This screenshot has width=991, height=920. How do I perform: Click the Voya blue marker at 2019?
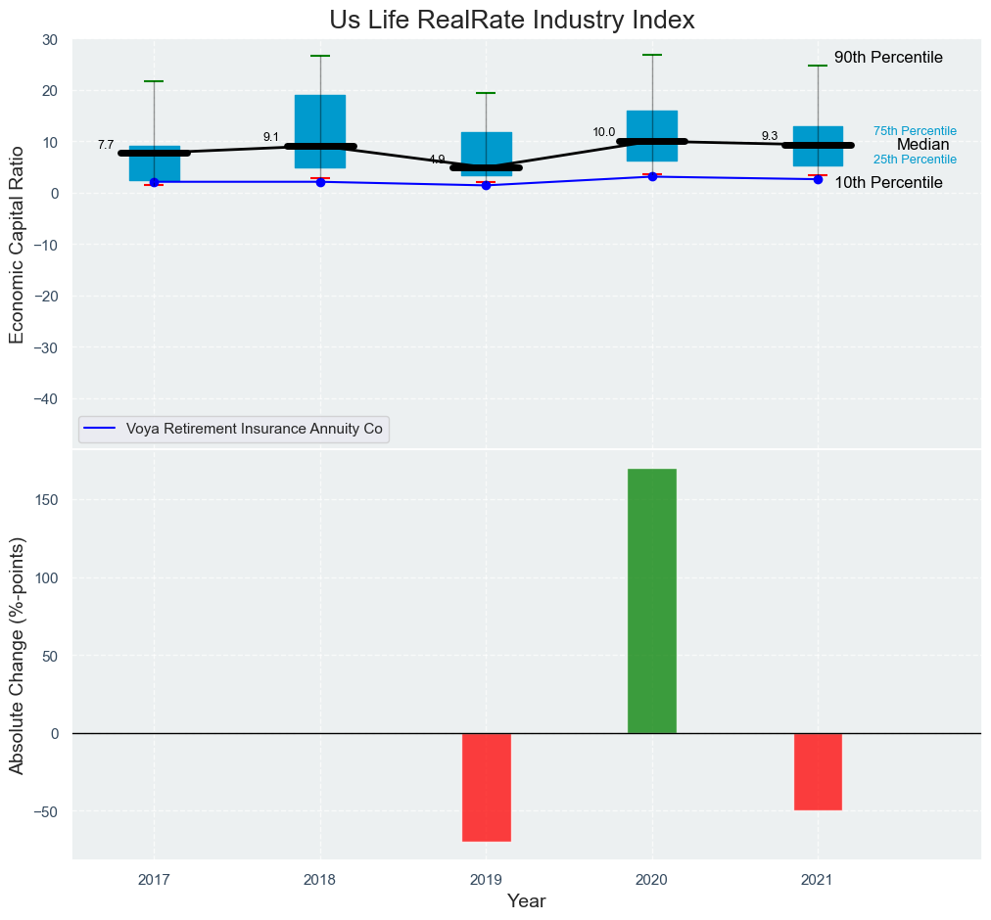click(486, 185)
